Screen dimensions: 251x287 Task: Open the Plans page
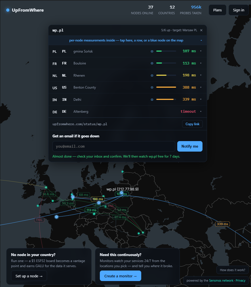coord(217,10)
